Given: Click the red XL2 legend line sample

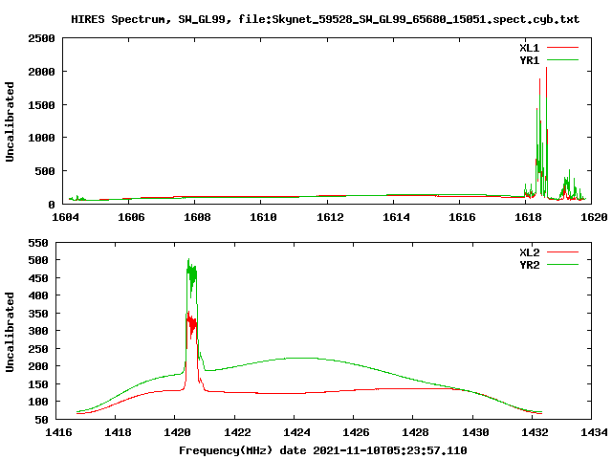Looking at the screenshot, I should point(562,252).
